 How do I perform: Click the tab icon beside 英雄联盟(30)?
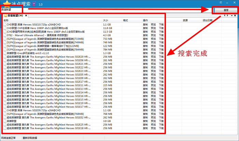pyautogui.click(x=5, y=16)
